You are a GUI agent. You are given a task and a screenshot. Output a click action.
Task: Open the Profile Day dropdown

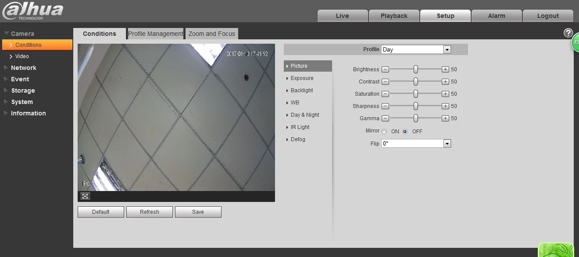click(x=416, y=49)
